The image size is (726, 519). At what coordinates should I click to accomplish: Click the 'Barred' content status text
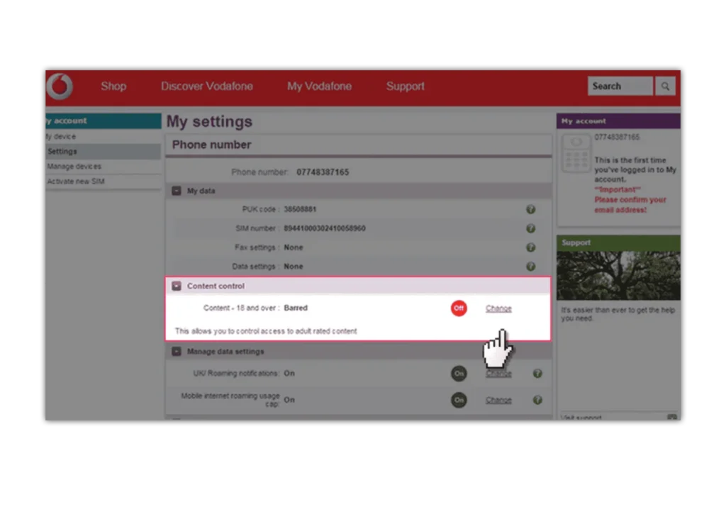tap(296, 308)
